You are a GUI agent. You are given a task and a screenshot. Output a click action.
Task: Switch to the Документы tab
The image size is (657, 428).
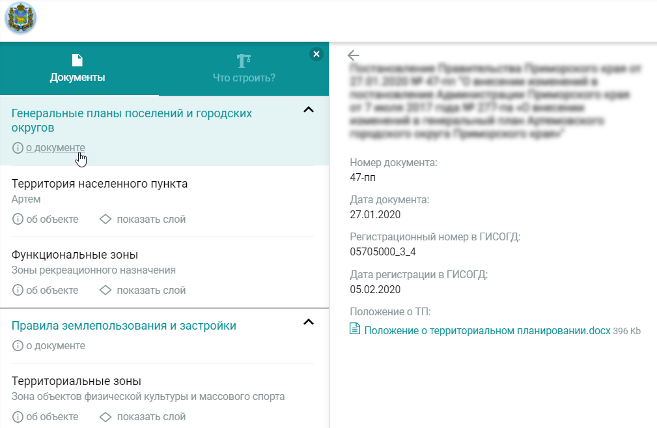click(77, 69)
